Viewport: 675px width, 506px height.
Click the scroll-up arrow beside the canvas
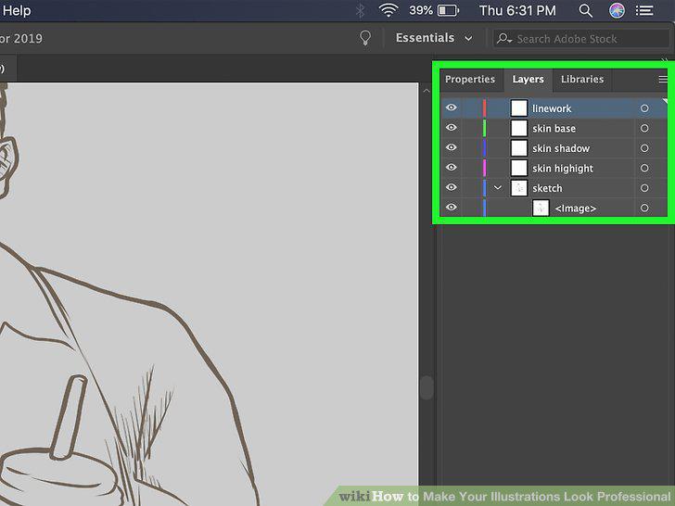[427, 91]
